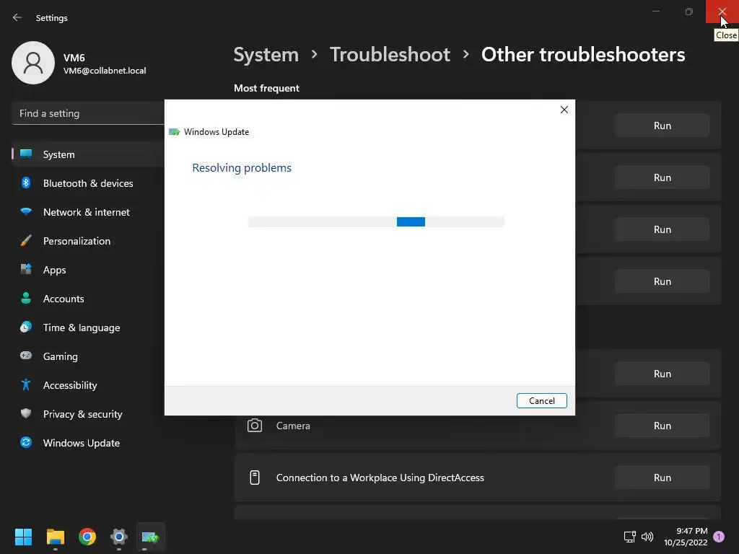The width and height of the screenshot is (739, 554).
Task: Click the System icon in sidebar
Action: coord(26,154)
